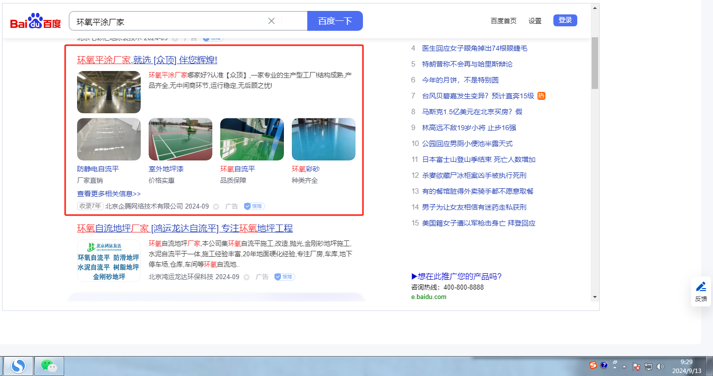The height and width of the screenshot is (376, 713).
Task: Open the 防静电自流平 product image
Action: click(109, 139)
